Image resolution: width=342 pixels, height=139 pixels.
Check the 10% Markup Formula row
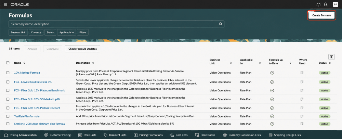pos(8,73)
